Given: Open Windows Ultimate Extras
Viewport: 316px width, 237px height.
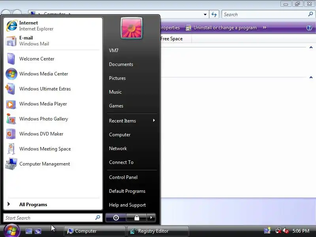Looking at the screenshot, I should point(53,88).
